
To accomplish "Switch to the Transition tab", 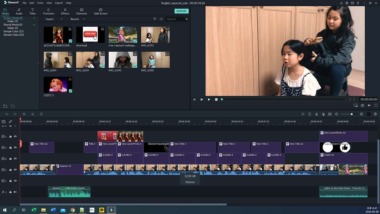I will click(x=48, y=12).
